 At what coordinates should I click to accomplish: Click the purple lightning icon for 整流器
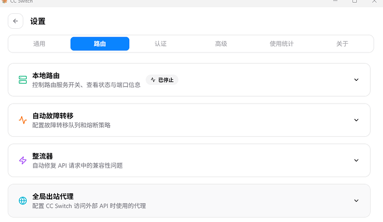23,161
